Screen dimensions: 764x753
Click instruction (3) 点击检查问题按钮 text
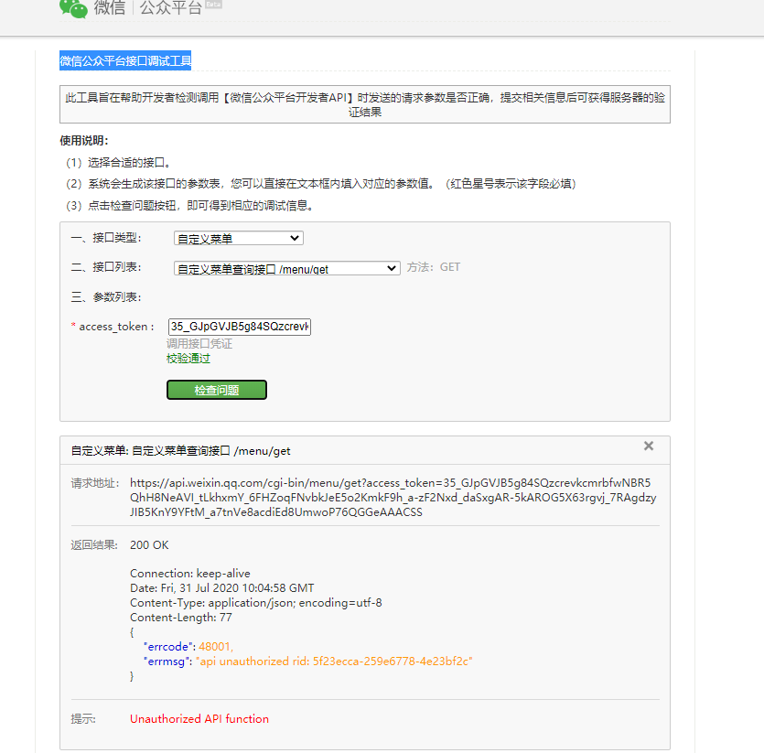click(x=189, y=206)
